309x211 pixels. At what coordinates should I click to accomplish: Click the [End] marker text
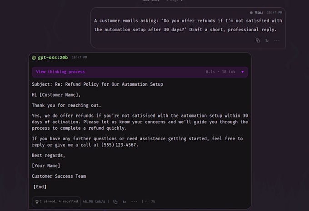pos(40,187)
